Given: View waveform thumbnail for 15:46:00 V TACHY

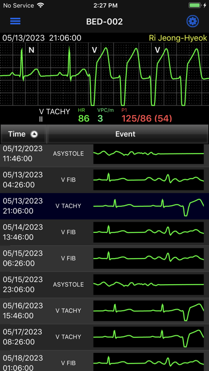Looking at the screenshot, I should pos(148,311).
